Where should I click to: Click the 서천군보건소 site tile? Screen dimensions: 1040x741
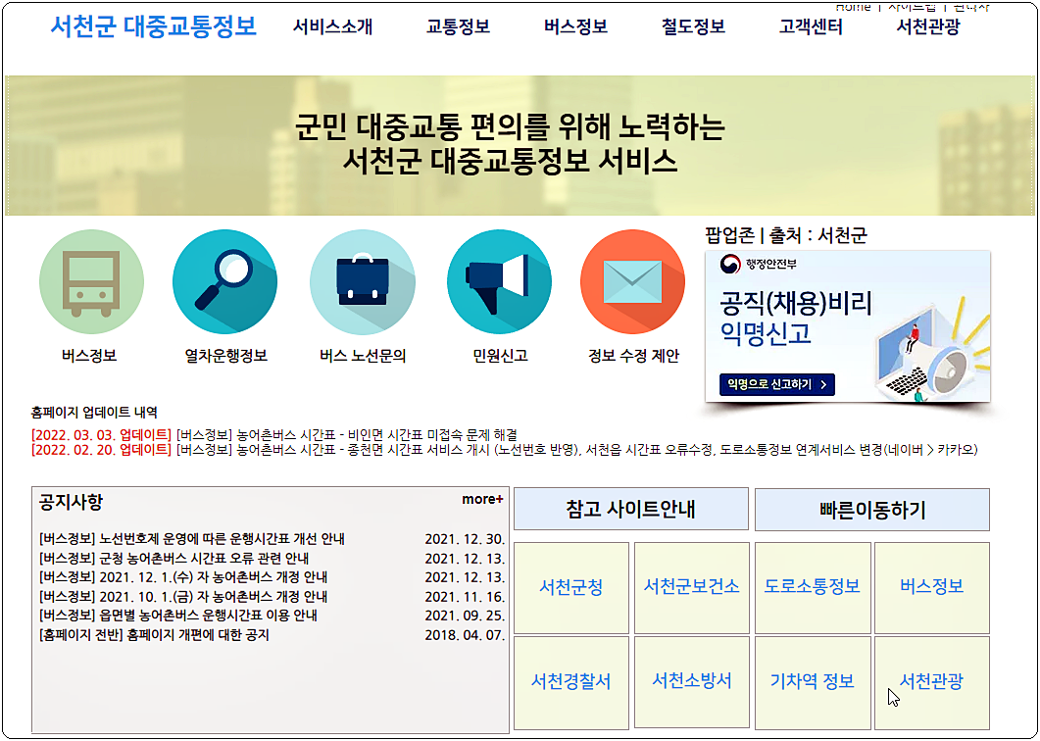click(692, 588)
